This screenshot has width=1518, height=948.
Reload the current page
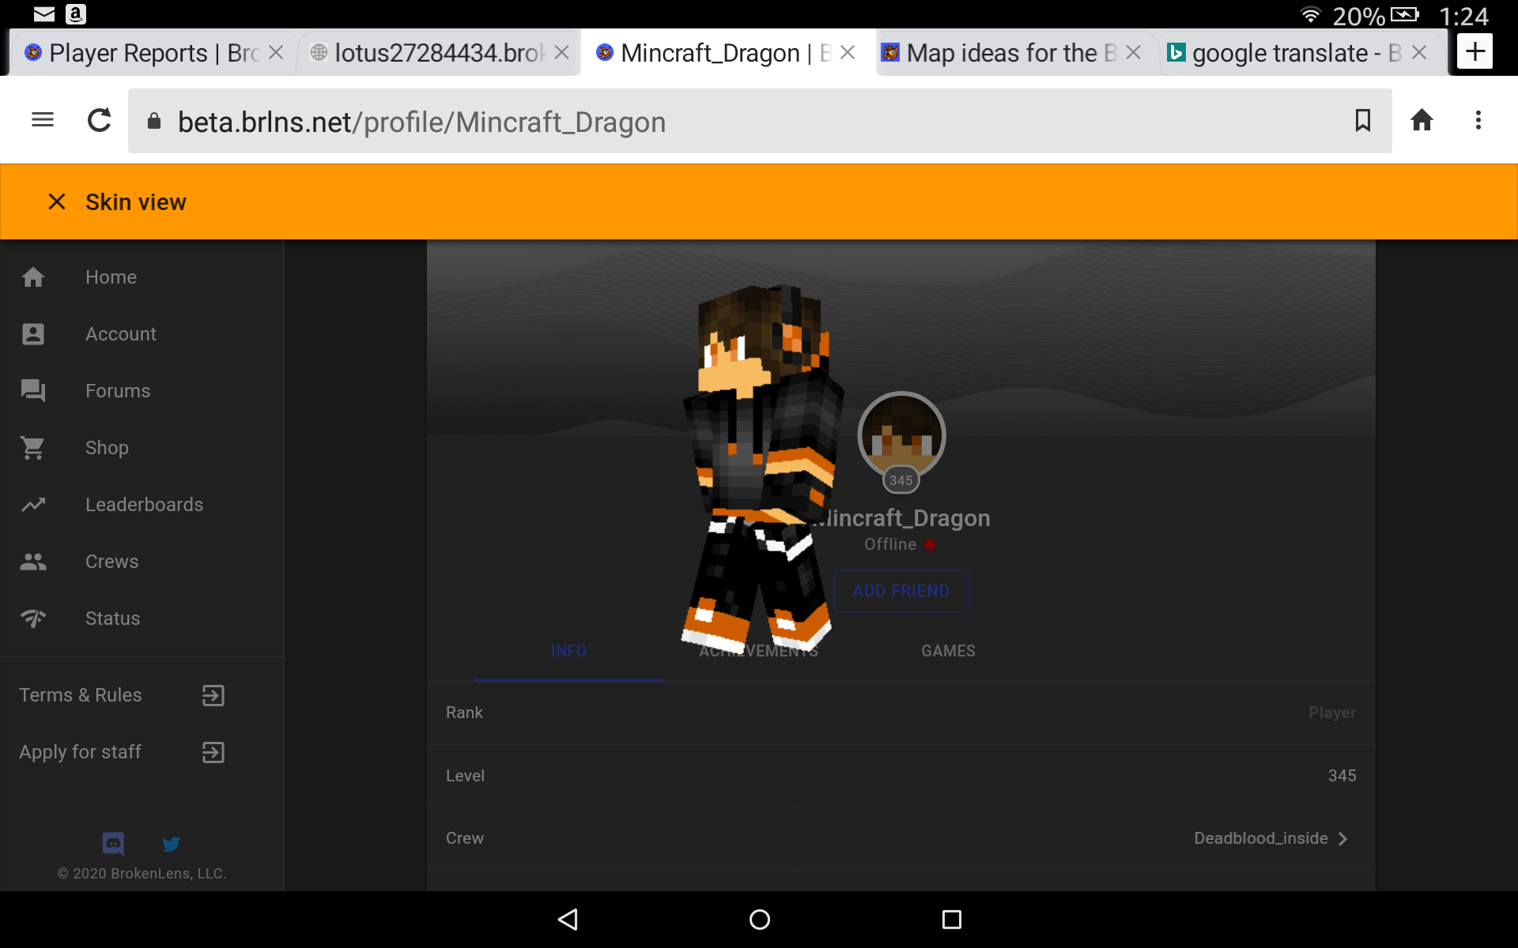click(100, 120)
